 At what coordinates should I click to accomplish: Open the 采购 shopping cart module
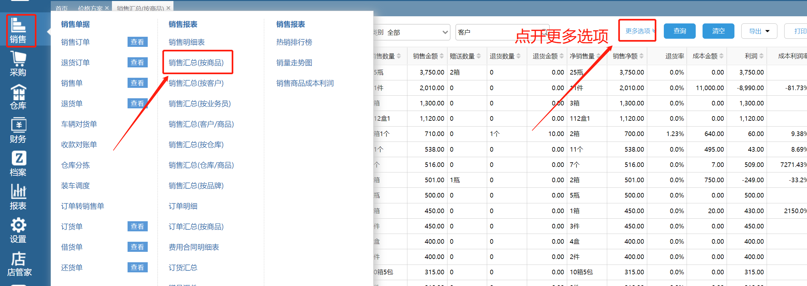click(x=18, y=64)
